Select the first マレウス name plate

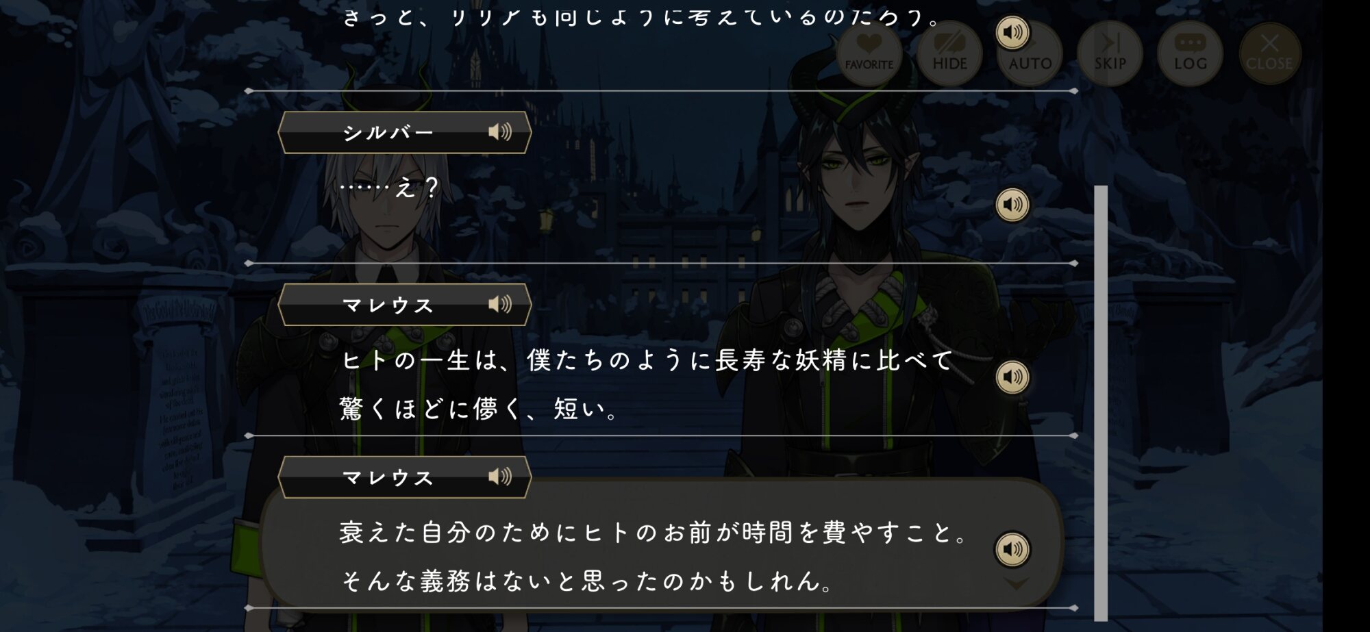[404, 305]
